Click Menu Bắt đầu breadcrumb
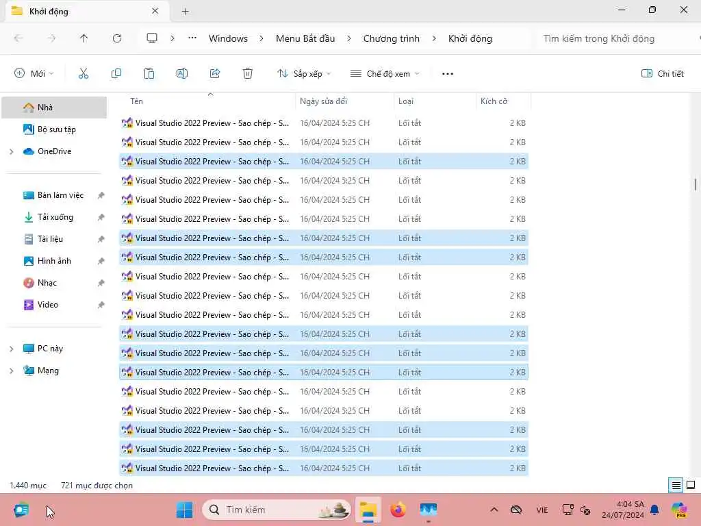 (x=305, y=38)
